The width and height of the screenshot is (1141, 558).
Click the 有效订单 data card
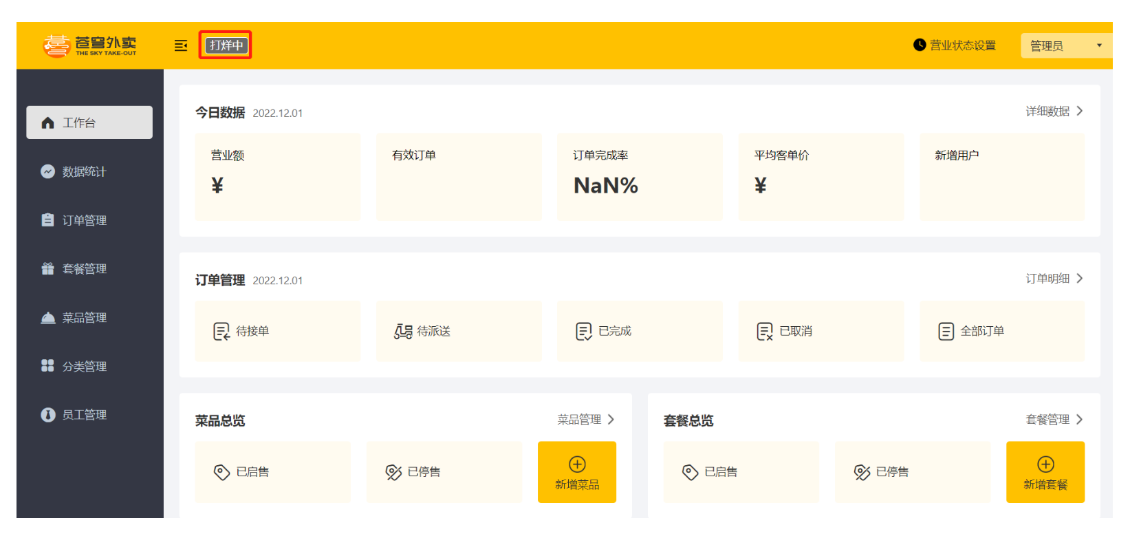pyautogui.click(x=459, y=177)
